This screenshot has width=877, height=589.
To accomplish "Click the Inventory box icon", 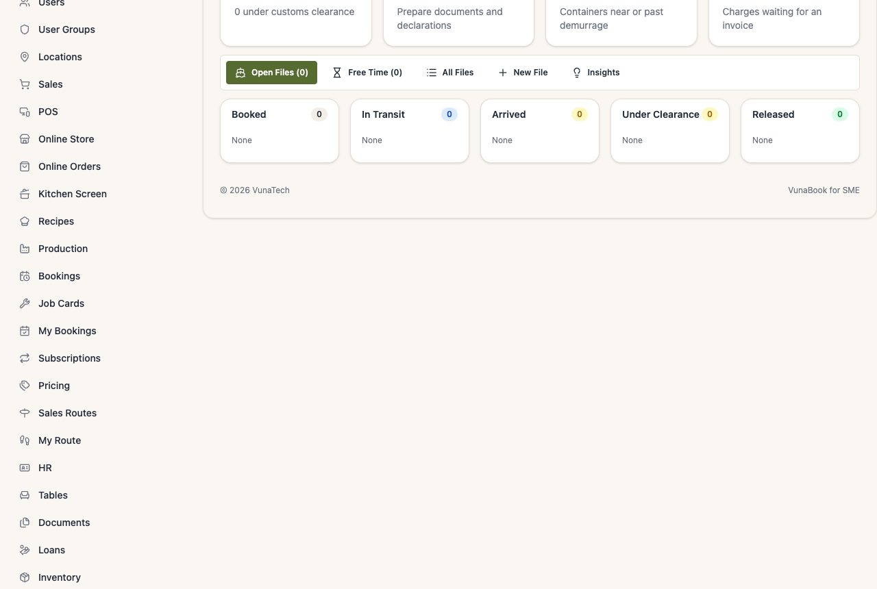I will click(25, 577).
